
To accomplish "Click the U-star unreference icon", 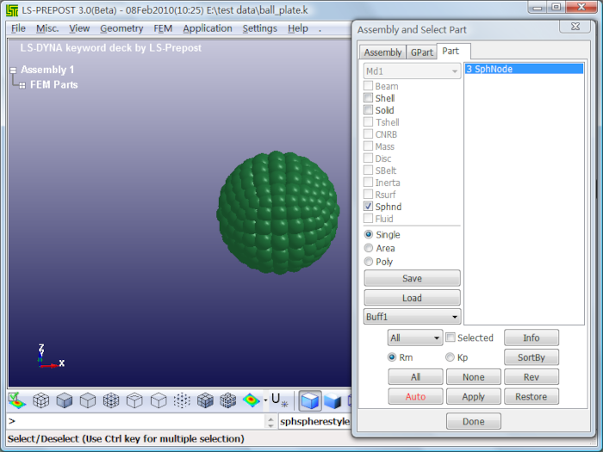I will coord(278,400).
